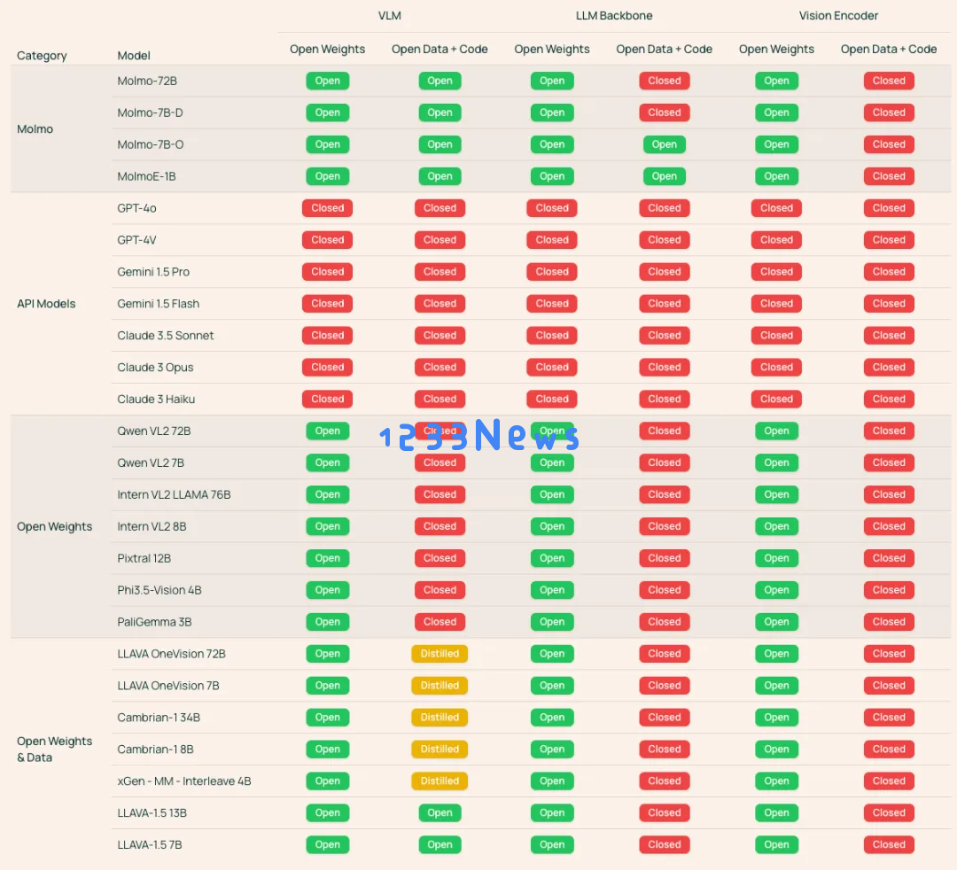
Task: Select the API Models category label
Action: (x=46, y=303)
